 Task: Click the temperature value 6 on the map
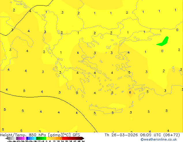coord(130,93)
